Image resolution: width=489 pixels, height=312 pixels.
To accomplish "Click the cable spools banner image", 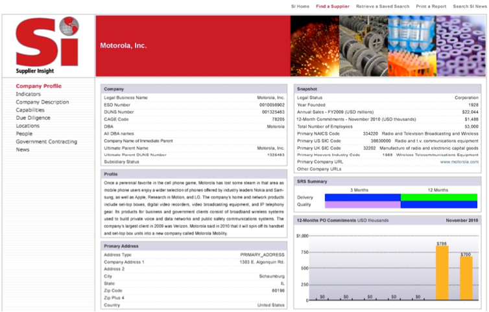I will [x=363, y=46].
